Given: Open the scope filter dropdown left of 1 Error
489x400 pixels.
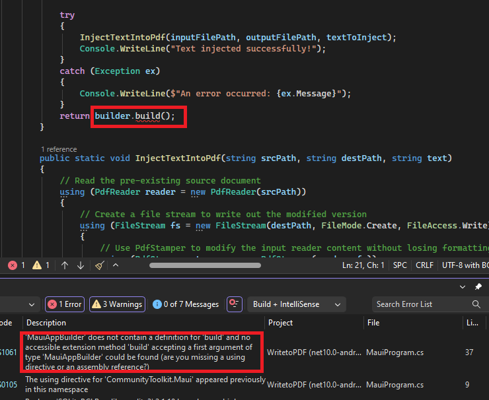Looking at the screenshot, I should click(x=32, y=304).
